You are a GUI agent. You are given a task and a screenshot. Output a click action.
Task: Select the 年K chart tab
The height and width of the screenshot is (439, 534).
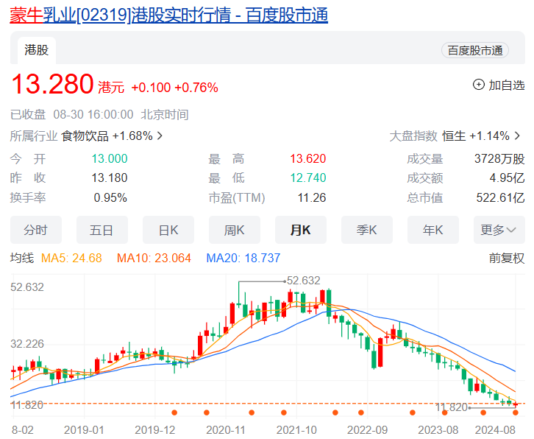point(432,230)
